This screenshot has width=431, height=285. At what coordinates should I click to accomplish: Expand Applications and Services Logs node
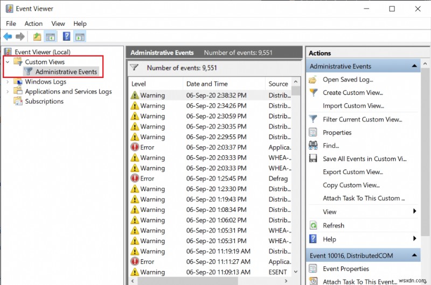(x=8, y=91)
